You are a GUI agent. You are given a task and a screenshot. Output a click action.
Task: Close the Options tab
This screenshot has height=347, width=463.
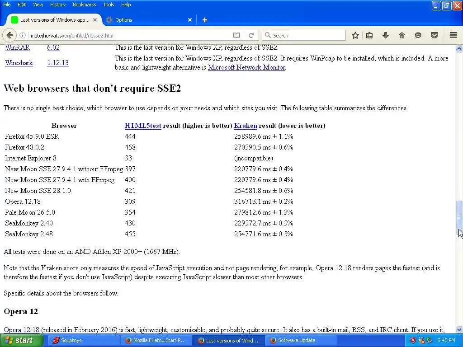(x=190, y=20)
